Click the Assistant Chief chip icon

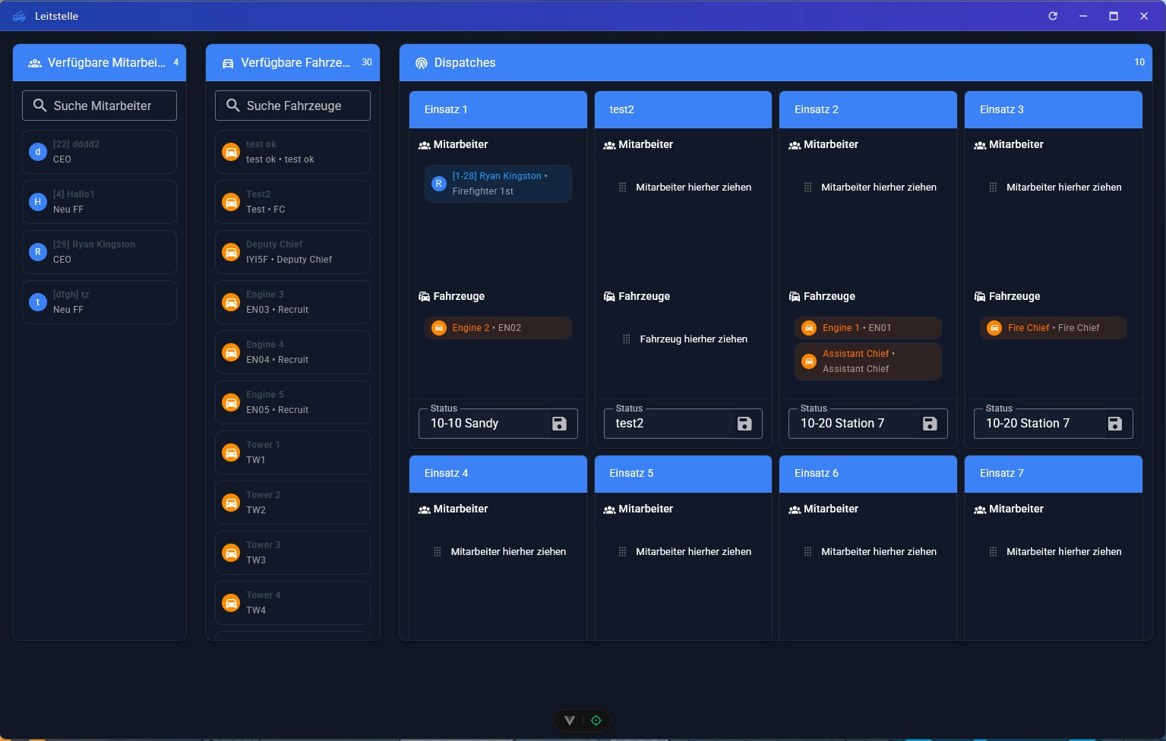(x=809, y=361)
